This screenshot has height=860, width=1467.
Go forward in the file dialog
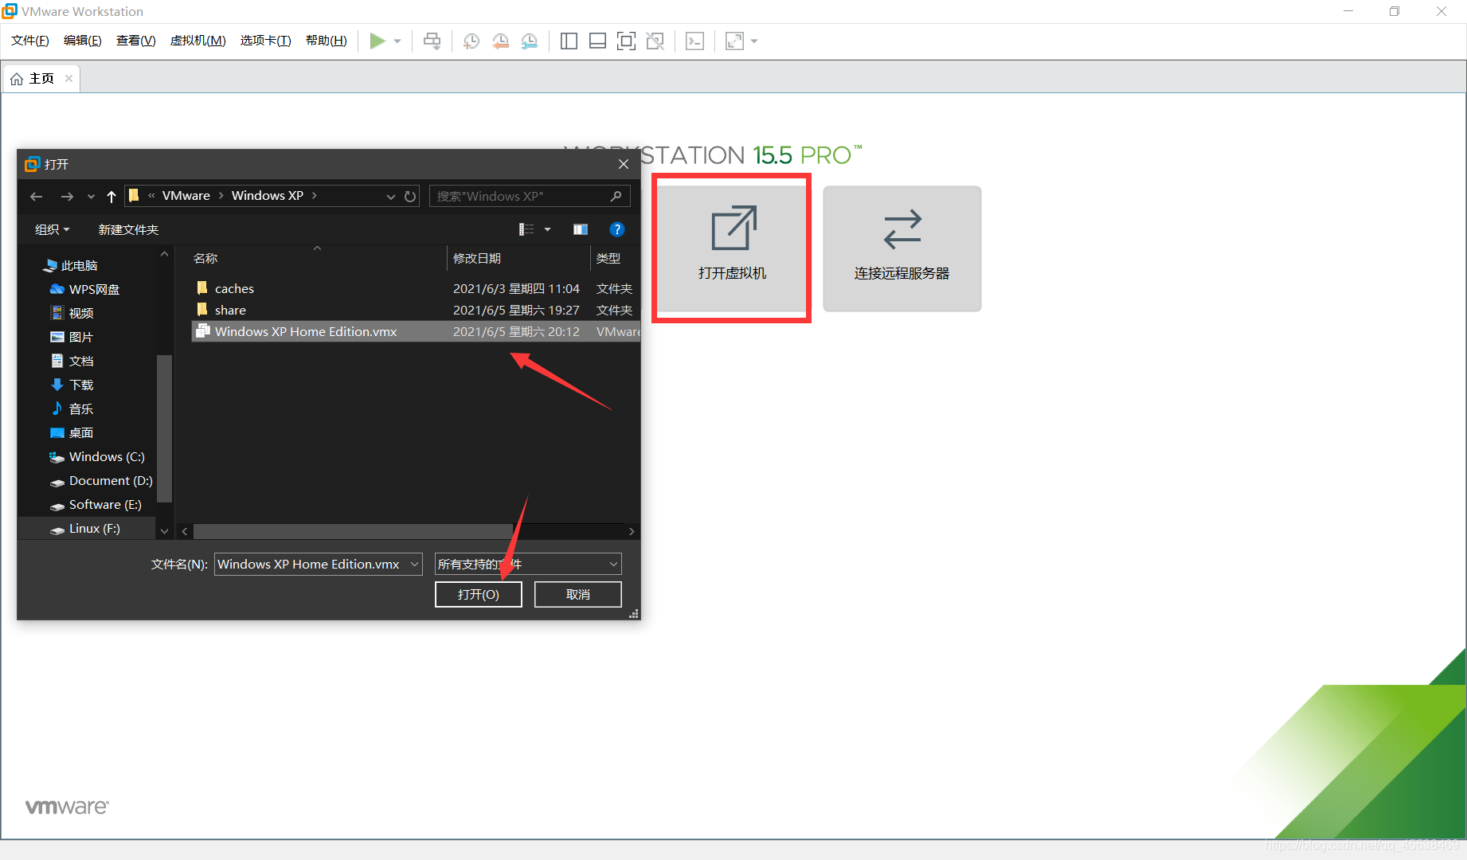67,197
